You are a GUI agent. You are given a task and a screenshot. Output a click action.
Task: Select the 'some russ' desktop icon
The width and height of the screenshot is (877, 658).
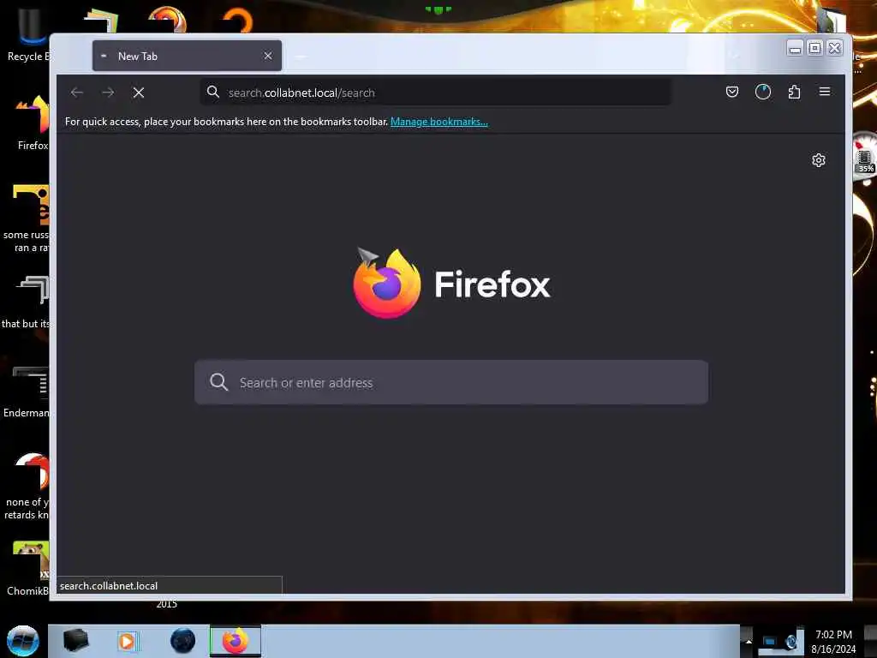point(26,218)
